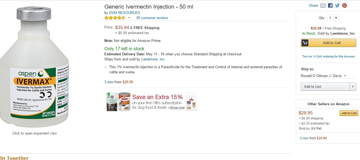
Task: Visit the DVM RESOURCES brand link
Action: click(x=124, y=13)
